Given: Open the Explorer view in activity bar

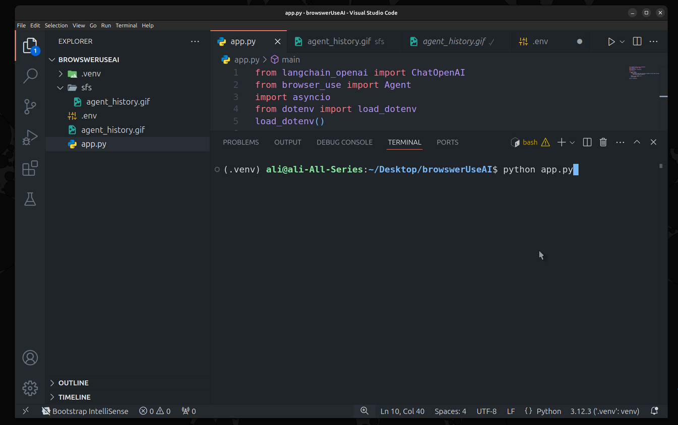Looking at the screenshot, I should (x=30, y=46).
